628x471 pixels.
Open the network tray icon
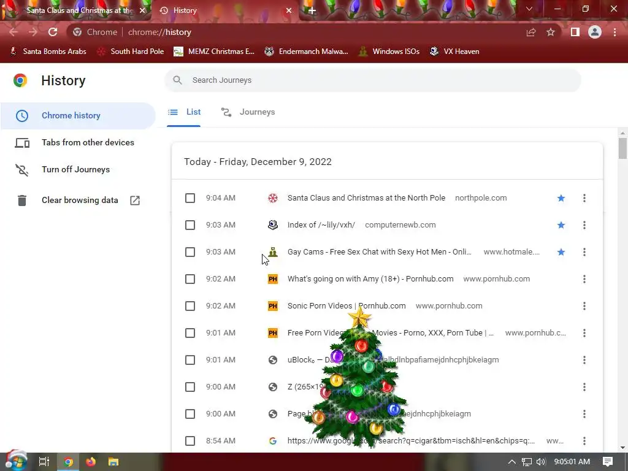pyautogui.click(x=527, y=462)
